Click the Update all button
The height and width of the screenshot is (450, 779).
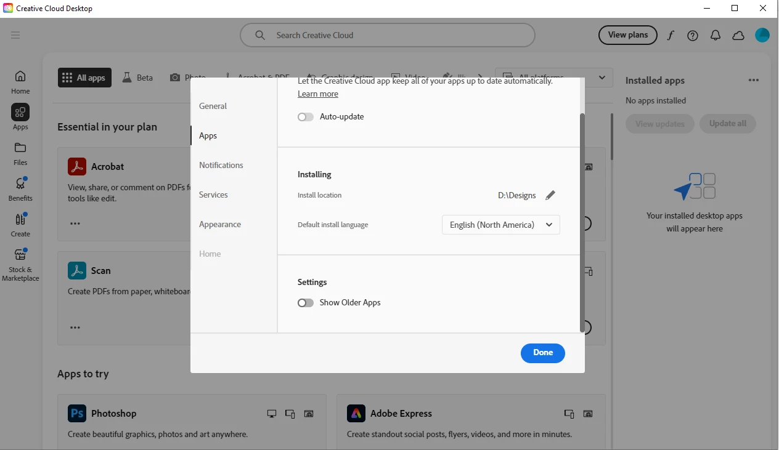click(x=728, y=124)
